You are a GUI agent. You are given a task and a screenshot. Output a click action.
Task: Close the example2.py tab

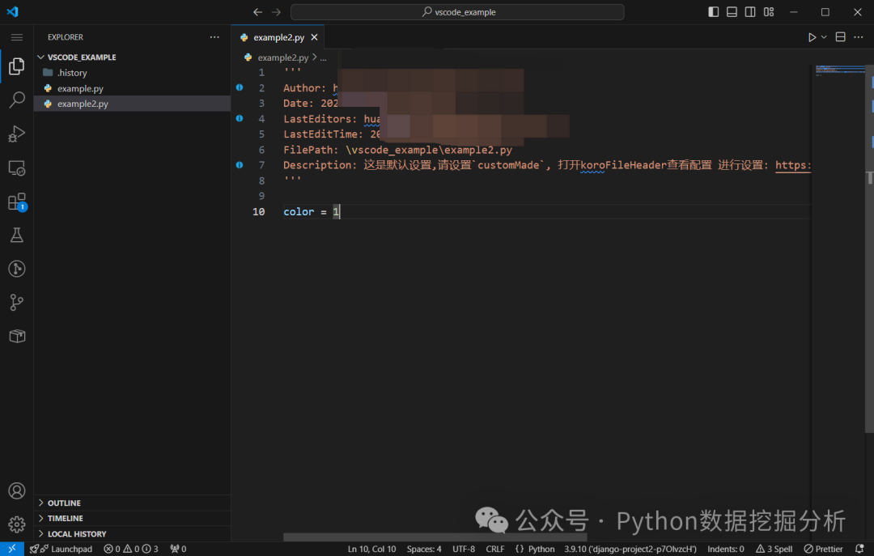point(314,37)
